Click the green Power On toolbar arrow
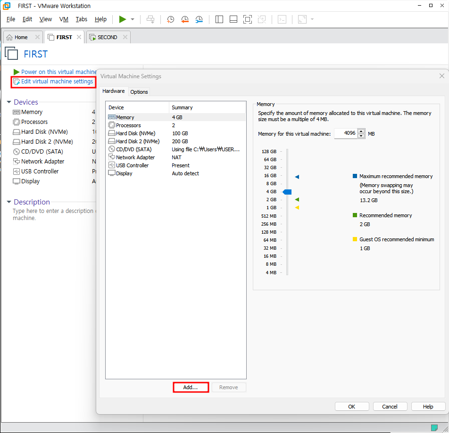Screen dimensions: 449x433 123,19
